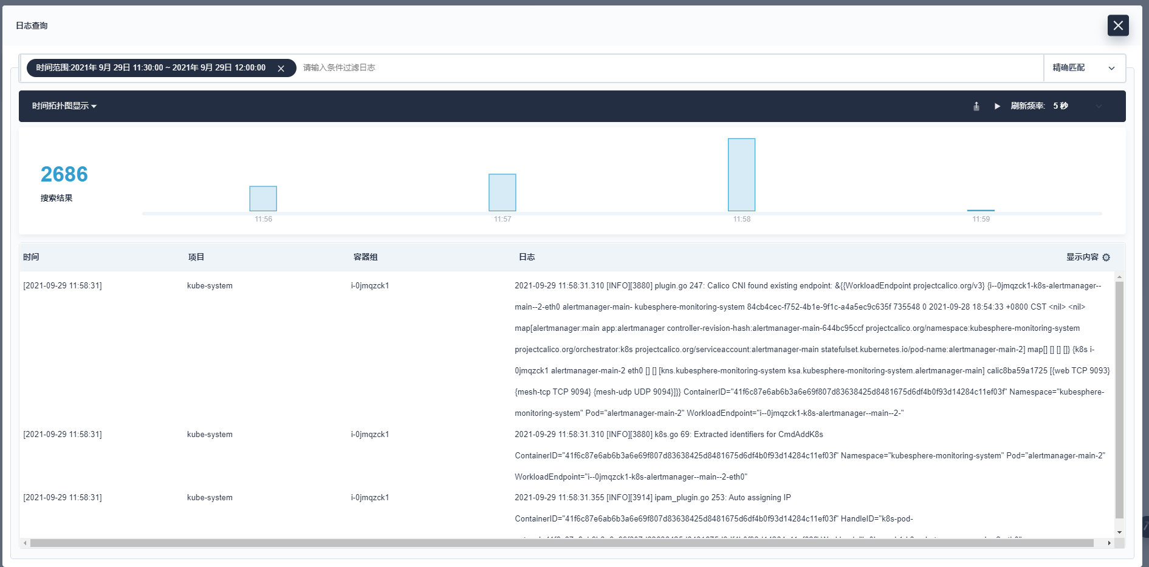Select the 11:58 histogram bar
Screen dimensions: 1149x567
point(741,175)
